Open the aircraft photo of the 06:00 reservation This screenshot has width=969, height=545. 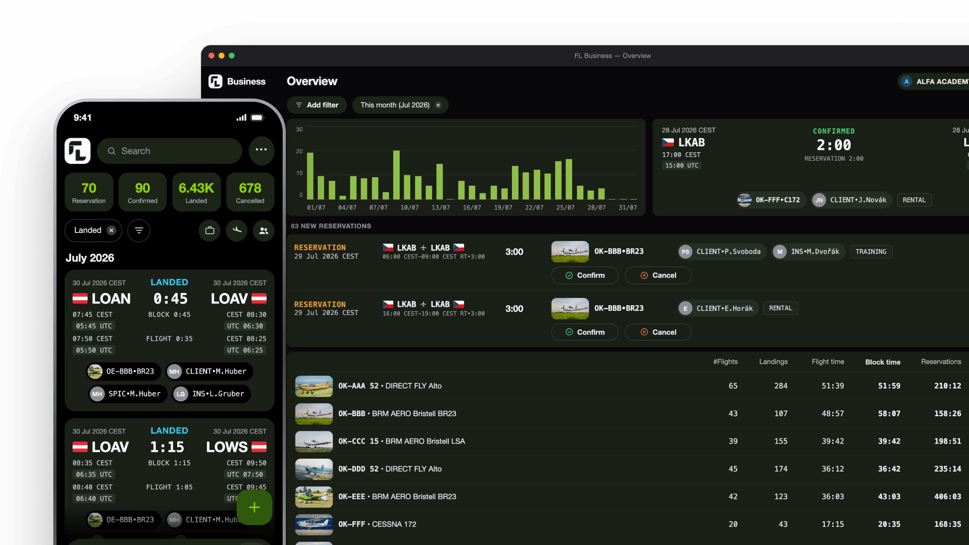pos(570,252)
